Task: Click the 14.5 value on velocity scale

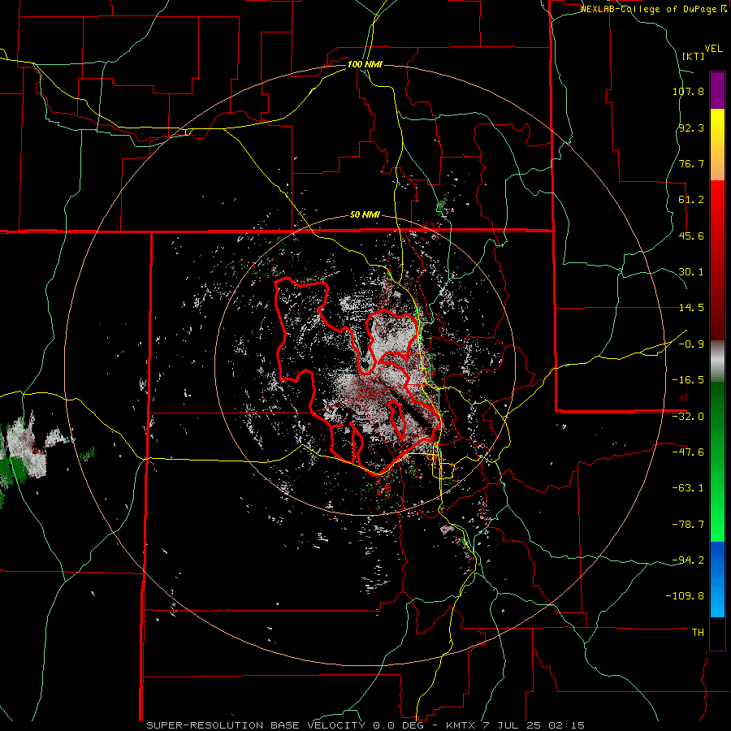Action: point(691,308)
